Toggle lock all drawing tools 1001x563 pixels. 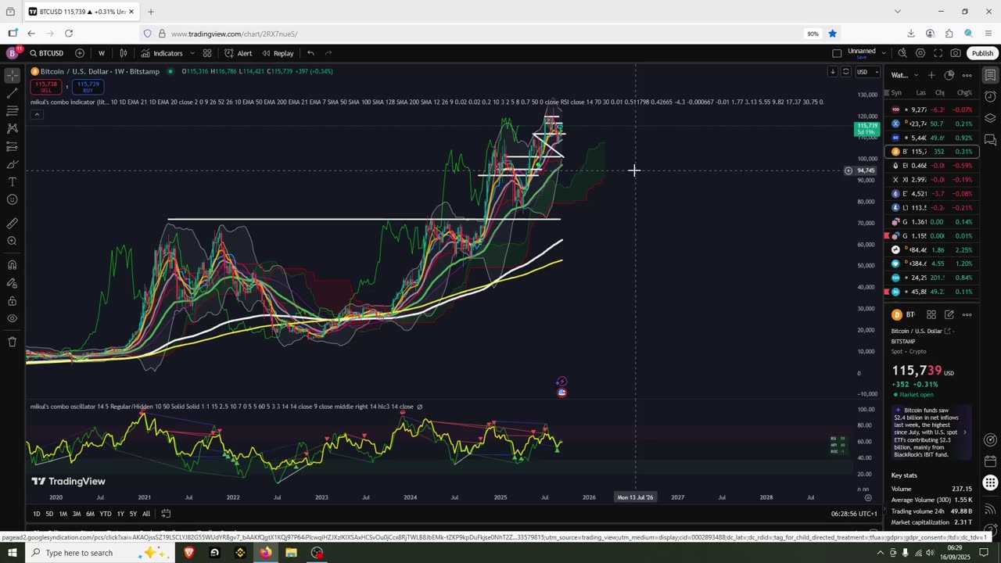coord(12,301)
